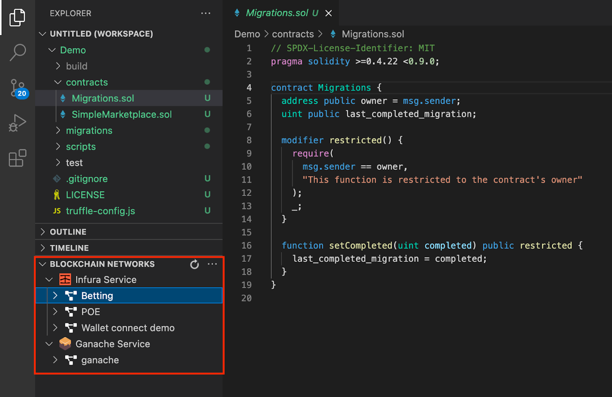Open Blockchain Networks more actions menu
This screenshot has width=612, height=397.
coord(212,264)
